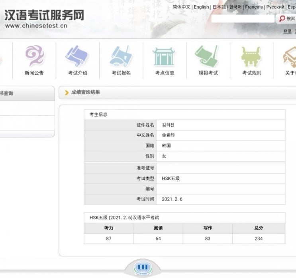The height and width of the screenshot is (278, 296).
Task: Click the www.chinesetest.cn URL text
Action: coord(36,26)
